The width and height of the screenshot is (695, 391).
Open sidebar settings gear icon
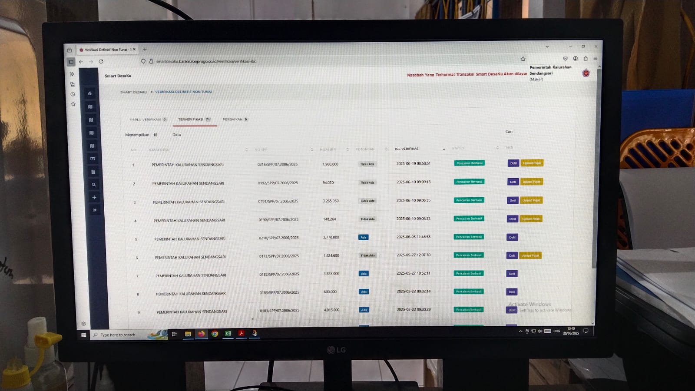pos(83,324)
